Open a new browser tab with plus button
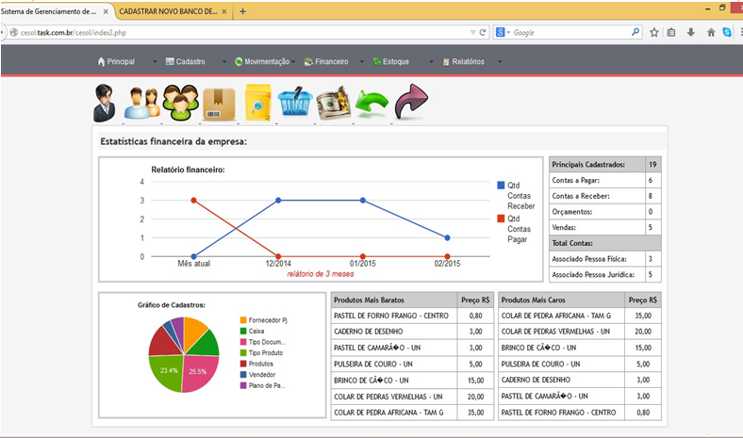Viewport: 743px width, 438px height. click(242, 11)
